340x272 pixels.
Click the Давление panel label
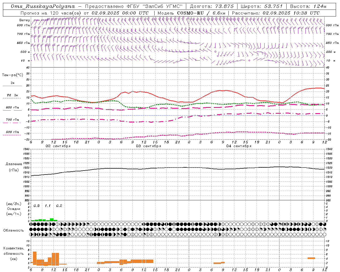pyautogui.click(x=14, y=164)
